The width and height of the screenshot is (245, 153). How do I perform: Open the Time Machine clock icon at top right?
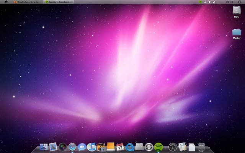pos(240,2)
